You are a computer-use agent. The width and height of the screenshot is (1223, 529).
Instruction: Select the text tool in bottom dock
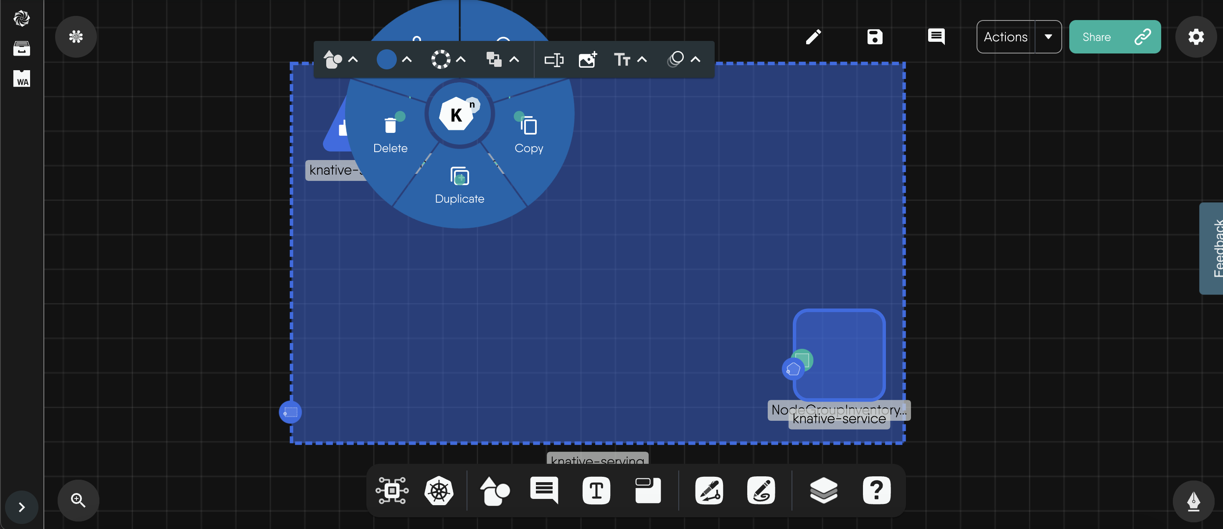pyautogui.click(x=596, y=490)
